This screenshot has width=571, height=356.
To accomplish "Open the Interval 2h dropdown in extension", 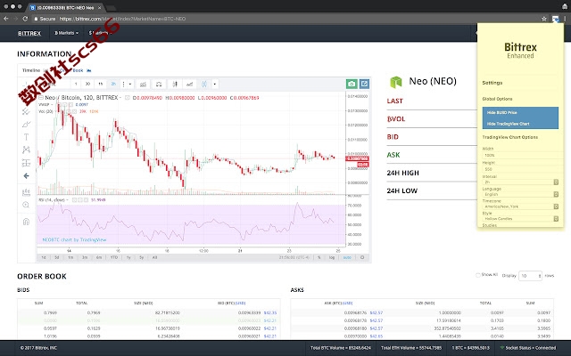I will 520,182.
